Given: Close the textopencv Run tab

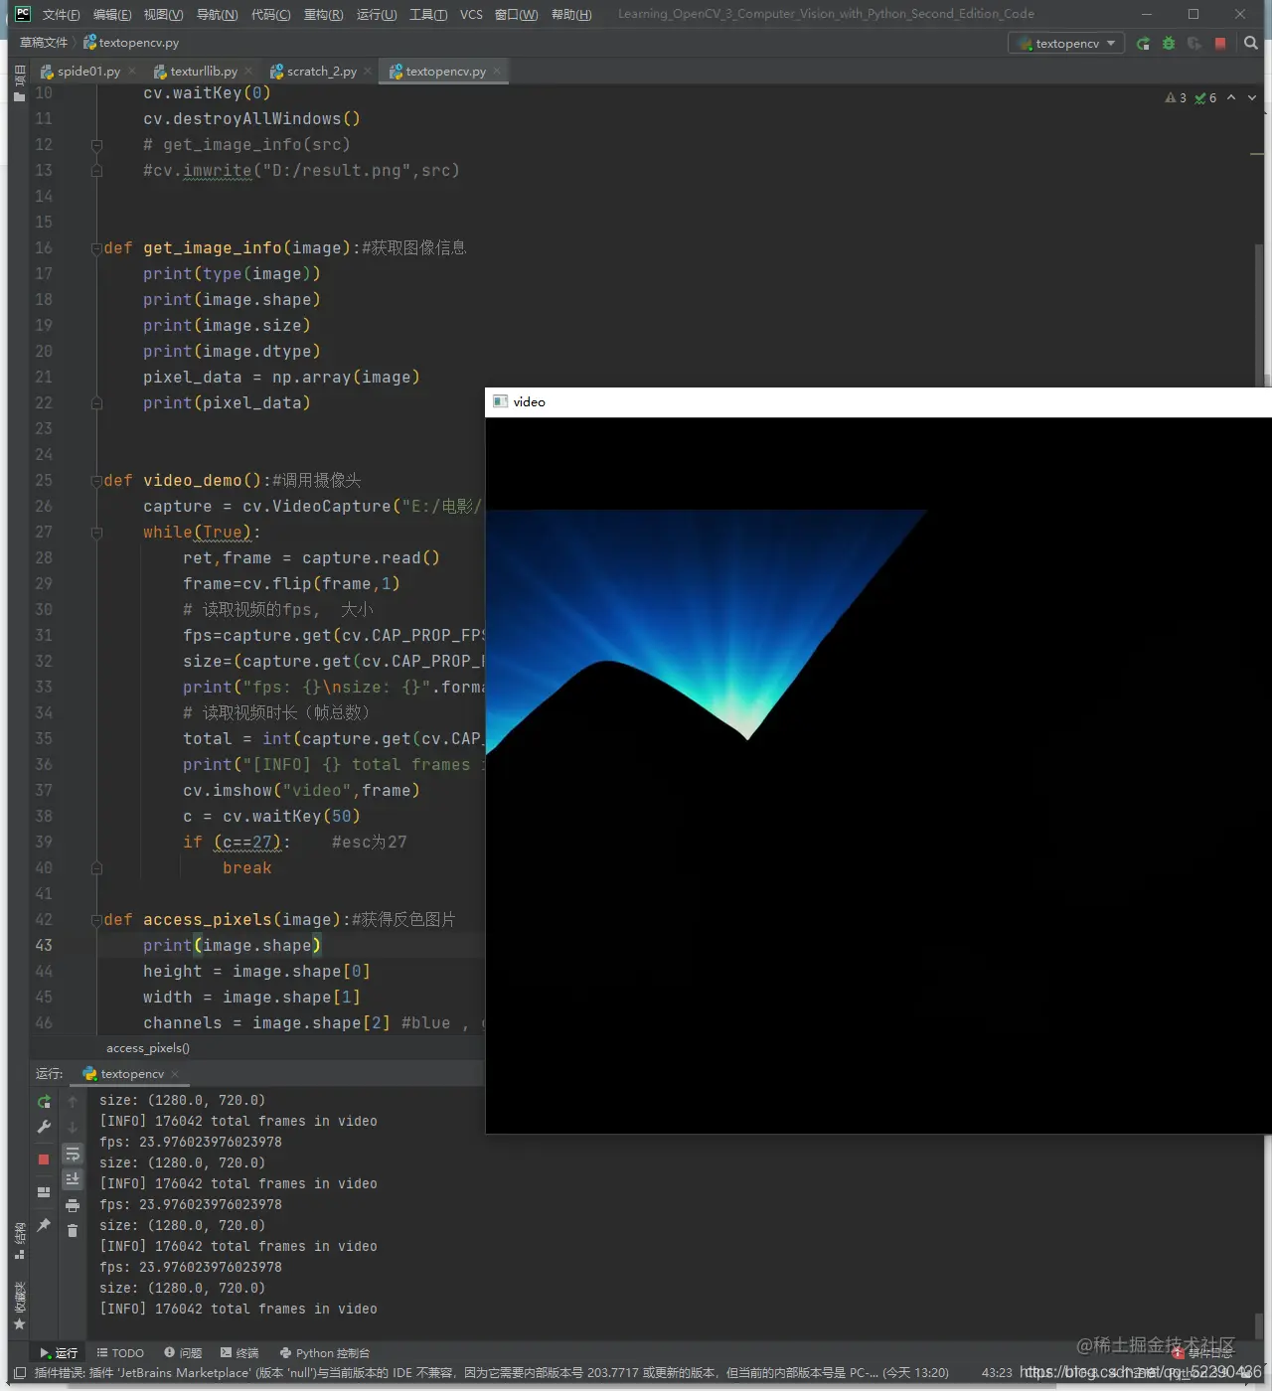Looking at the screenshot, I should [175, 1074].
